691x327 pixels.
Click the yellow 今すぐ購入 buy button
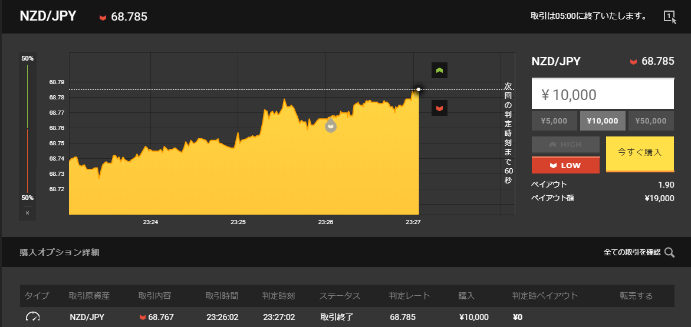[x=640, y=154]
